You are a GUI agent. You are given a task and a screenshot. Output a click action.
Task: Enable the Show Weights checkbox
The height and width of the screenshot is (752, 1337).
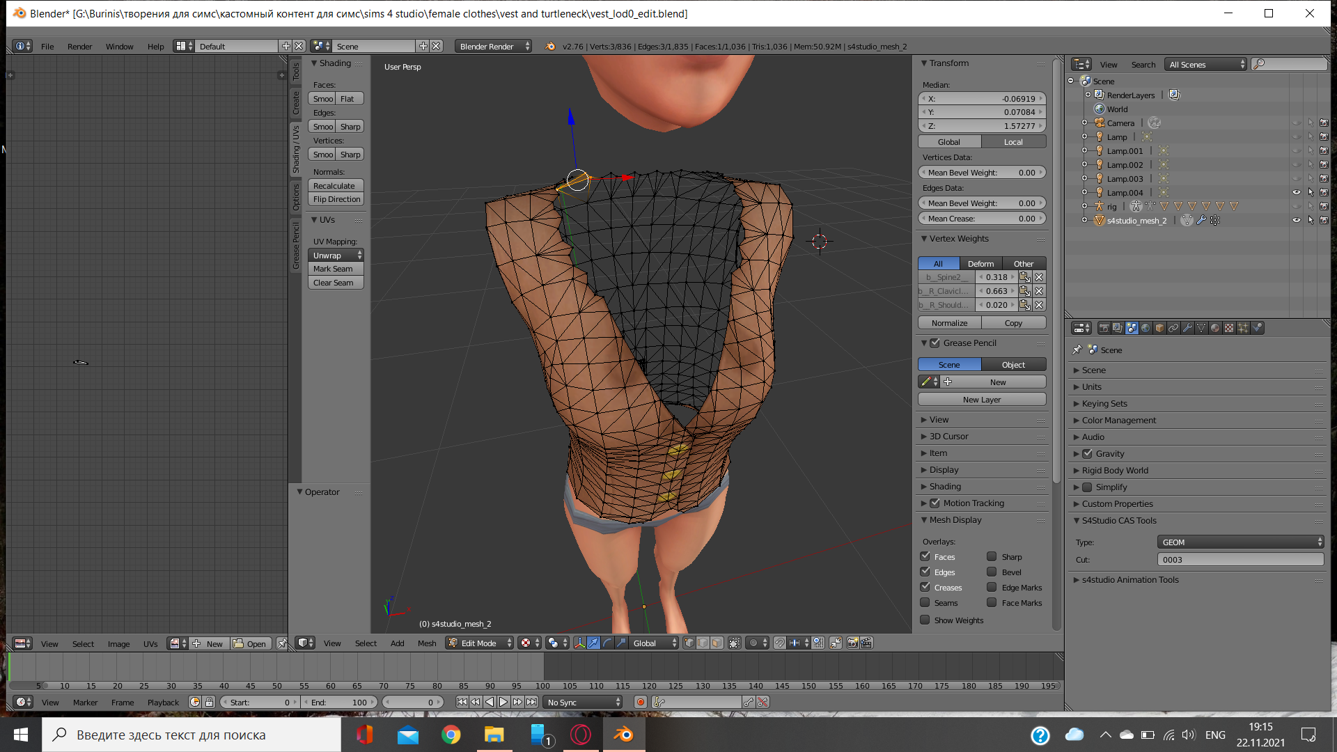[x=925, y=620]
